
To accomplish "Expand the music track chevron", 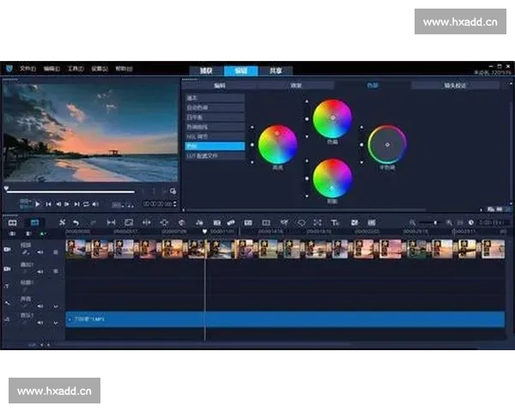I will pyautogui.click(x=57, y=324).
